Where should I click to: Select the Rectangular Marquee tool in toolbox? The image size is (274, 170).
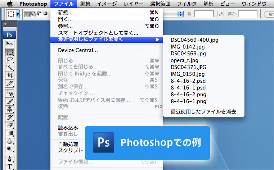(x=10, y=52)
